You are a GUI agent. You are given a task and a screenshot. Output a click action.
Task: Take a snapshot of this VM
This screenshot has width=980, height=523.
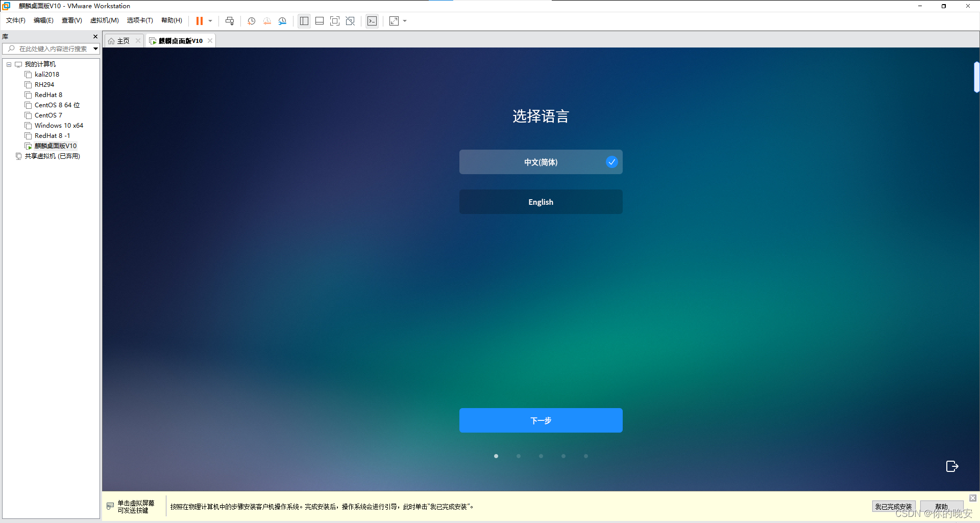[x=252, y=21]
